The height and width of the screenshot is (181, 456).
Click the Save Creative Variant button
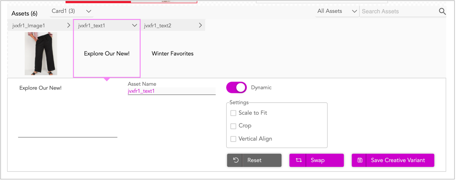click(x=393, y=160)
